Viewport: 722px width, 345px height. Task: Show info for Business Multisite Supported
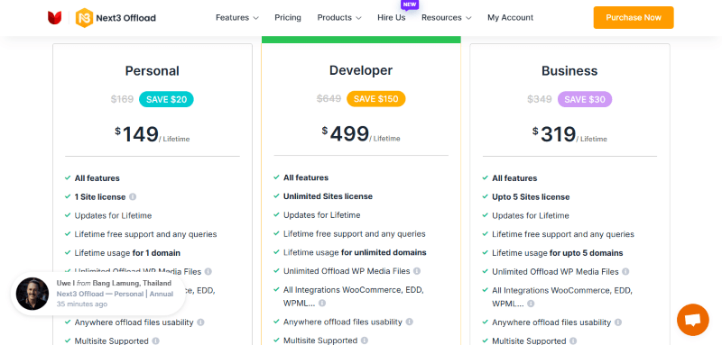tap(573, 340)
